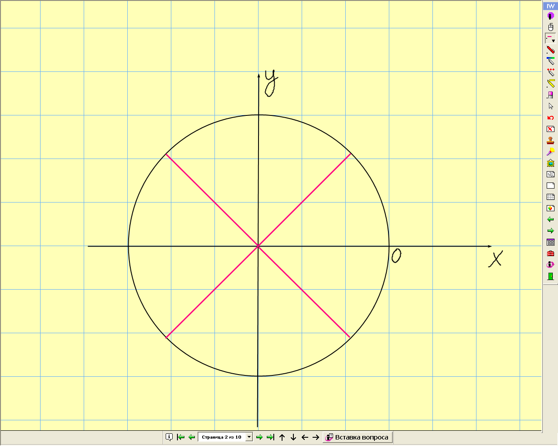Open the page settings wrench icon

coord(551,174)
